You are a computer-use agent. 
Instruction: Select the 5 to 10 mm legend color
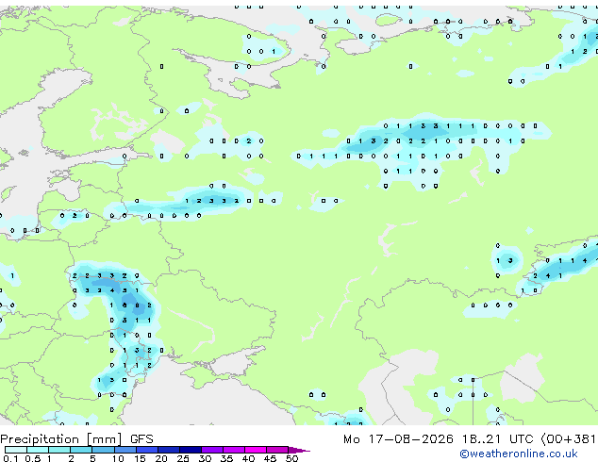[104, 450]
